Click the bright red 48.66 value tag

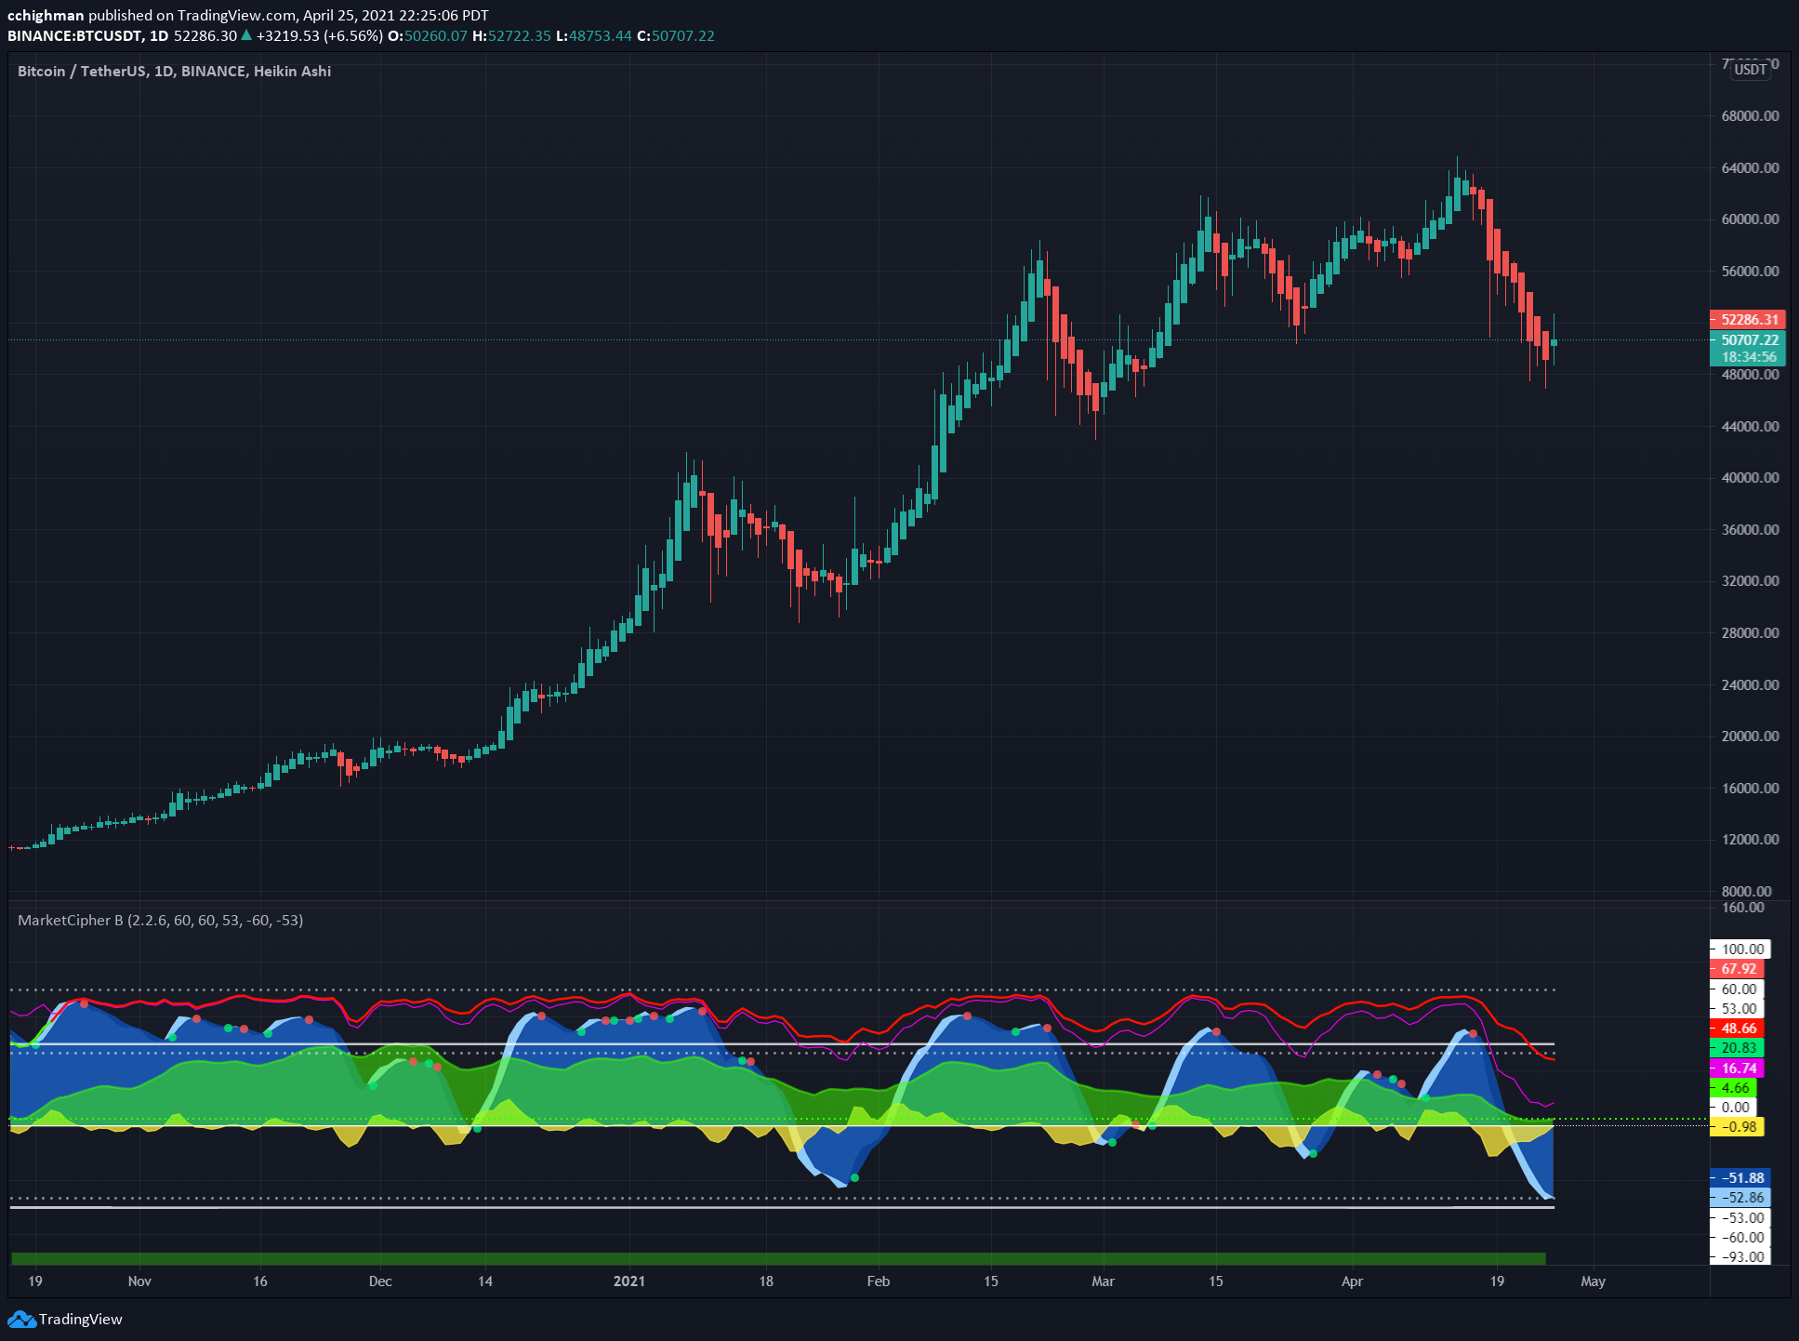coord(1737,1029)
